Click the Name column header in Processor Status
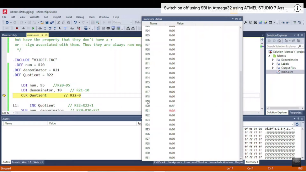 pos(153,24)
